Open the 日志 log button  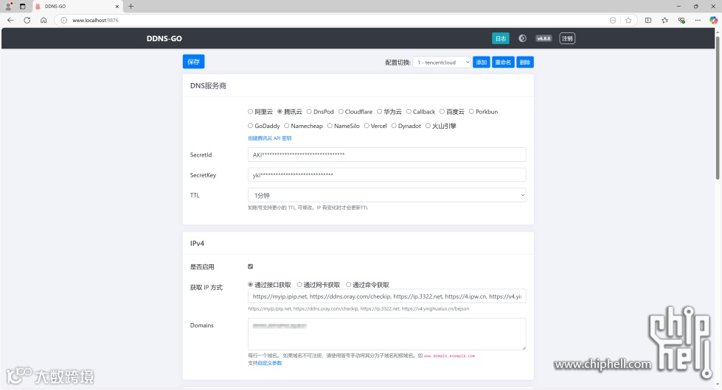pyautogui.click(x=501, y=38)
